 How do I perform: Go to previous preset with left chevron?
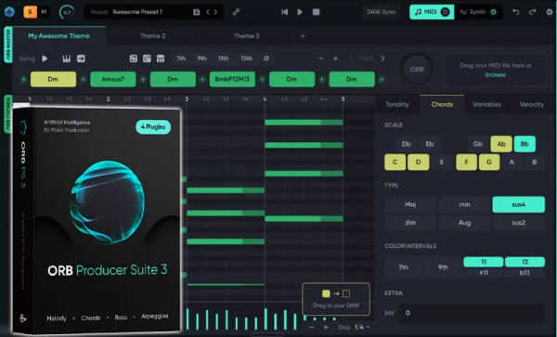[208, 12]
